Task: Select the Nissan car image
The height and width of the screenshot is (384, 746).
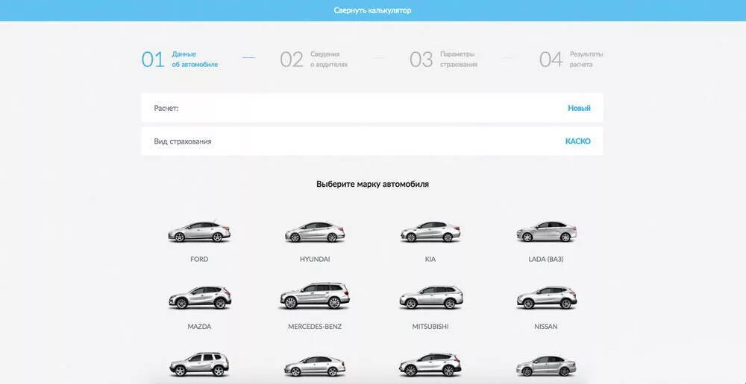Action: click(546, 298)
